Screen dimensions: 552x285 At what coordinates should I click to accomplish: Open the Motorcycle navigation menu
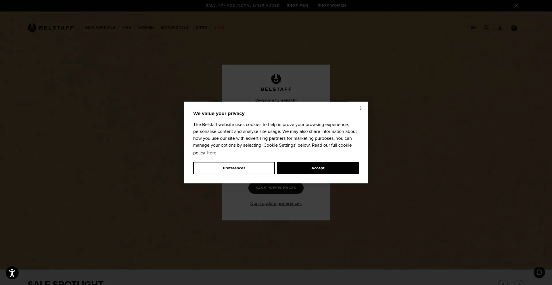point(175,28)
